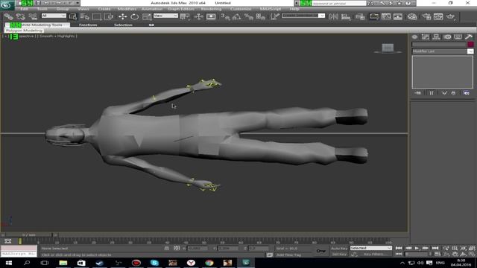This screenshot has height=268, width=477.
Task: Click the Add Time Tag field
Action: 289,255
